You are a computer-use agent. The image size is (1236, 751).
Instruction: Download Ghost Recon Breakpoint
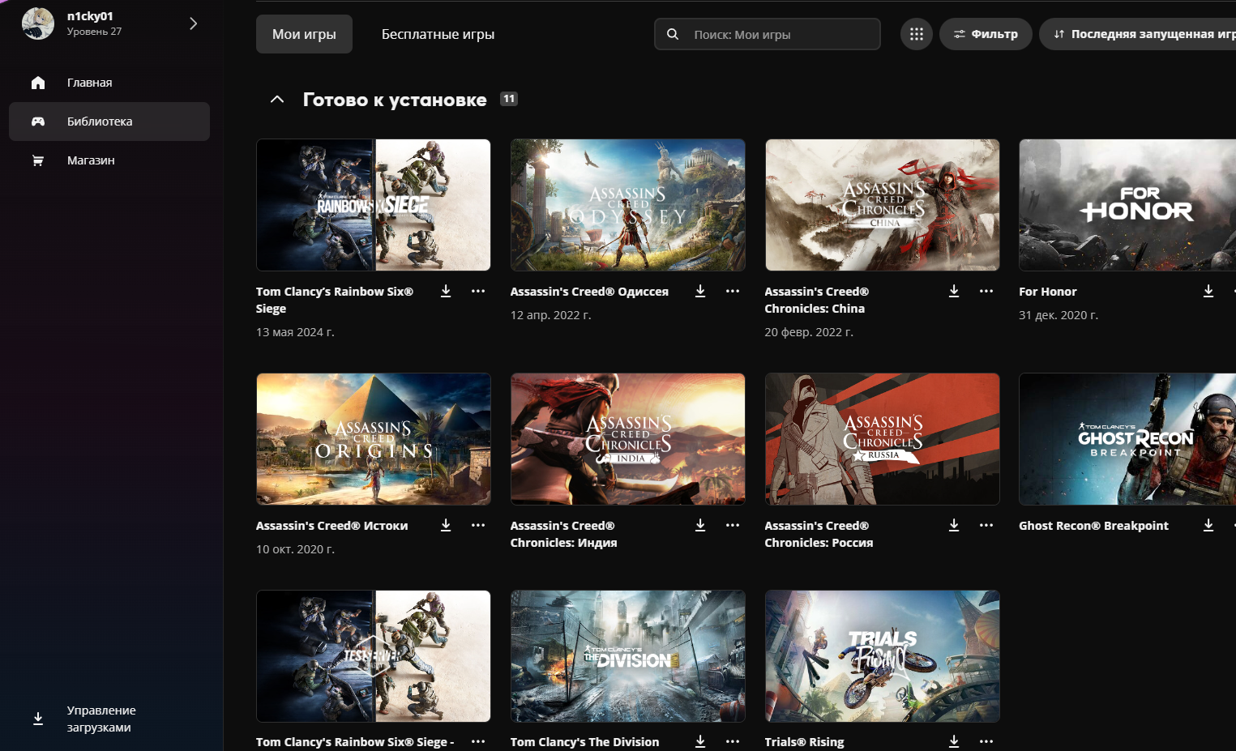click(x=1208, y=525)
